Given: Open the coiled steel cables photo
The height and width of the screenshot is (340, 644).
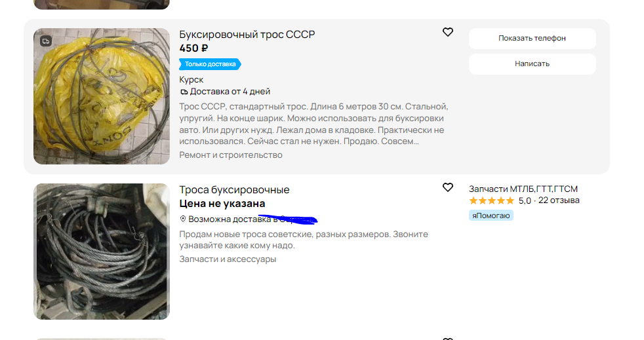Looking at the screenshot, I should [102, 252].
